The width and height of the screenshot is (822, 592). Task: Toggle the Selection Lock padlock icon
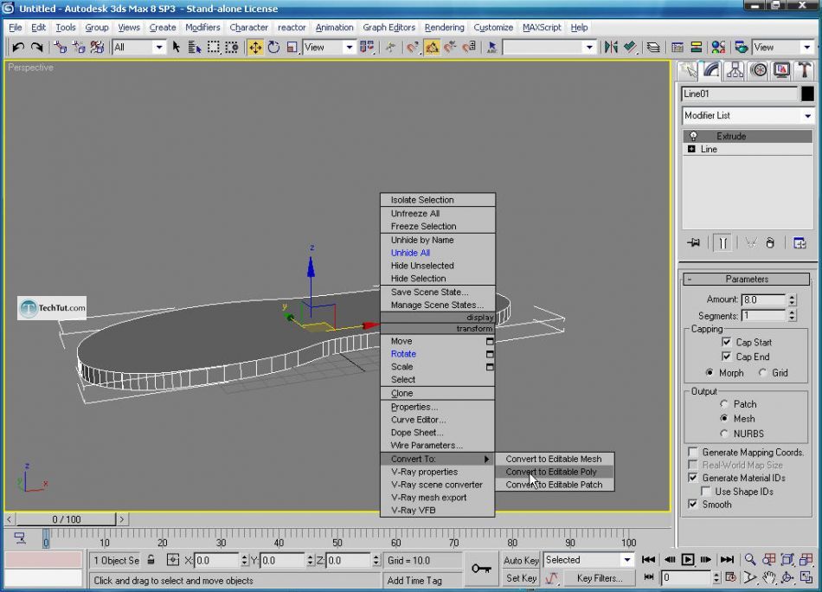[x=151, y=560]
